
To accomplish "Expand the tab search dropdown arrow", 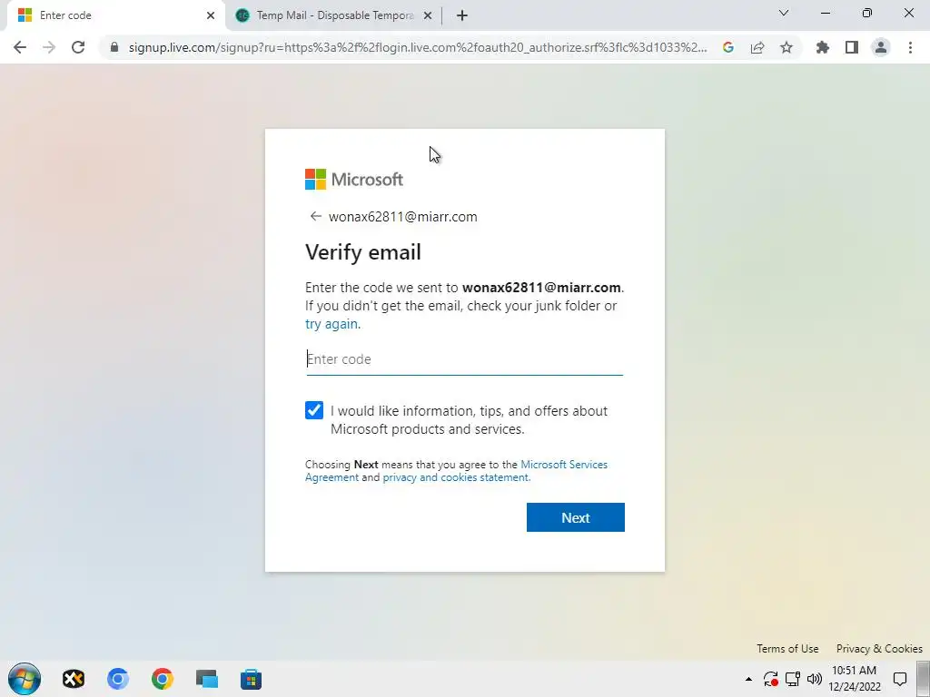I will [x=784, y=13].
